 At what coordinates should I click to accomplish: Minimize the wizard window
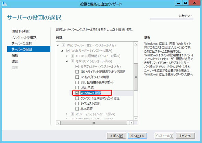coord(178,3)
